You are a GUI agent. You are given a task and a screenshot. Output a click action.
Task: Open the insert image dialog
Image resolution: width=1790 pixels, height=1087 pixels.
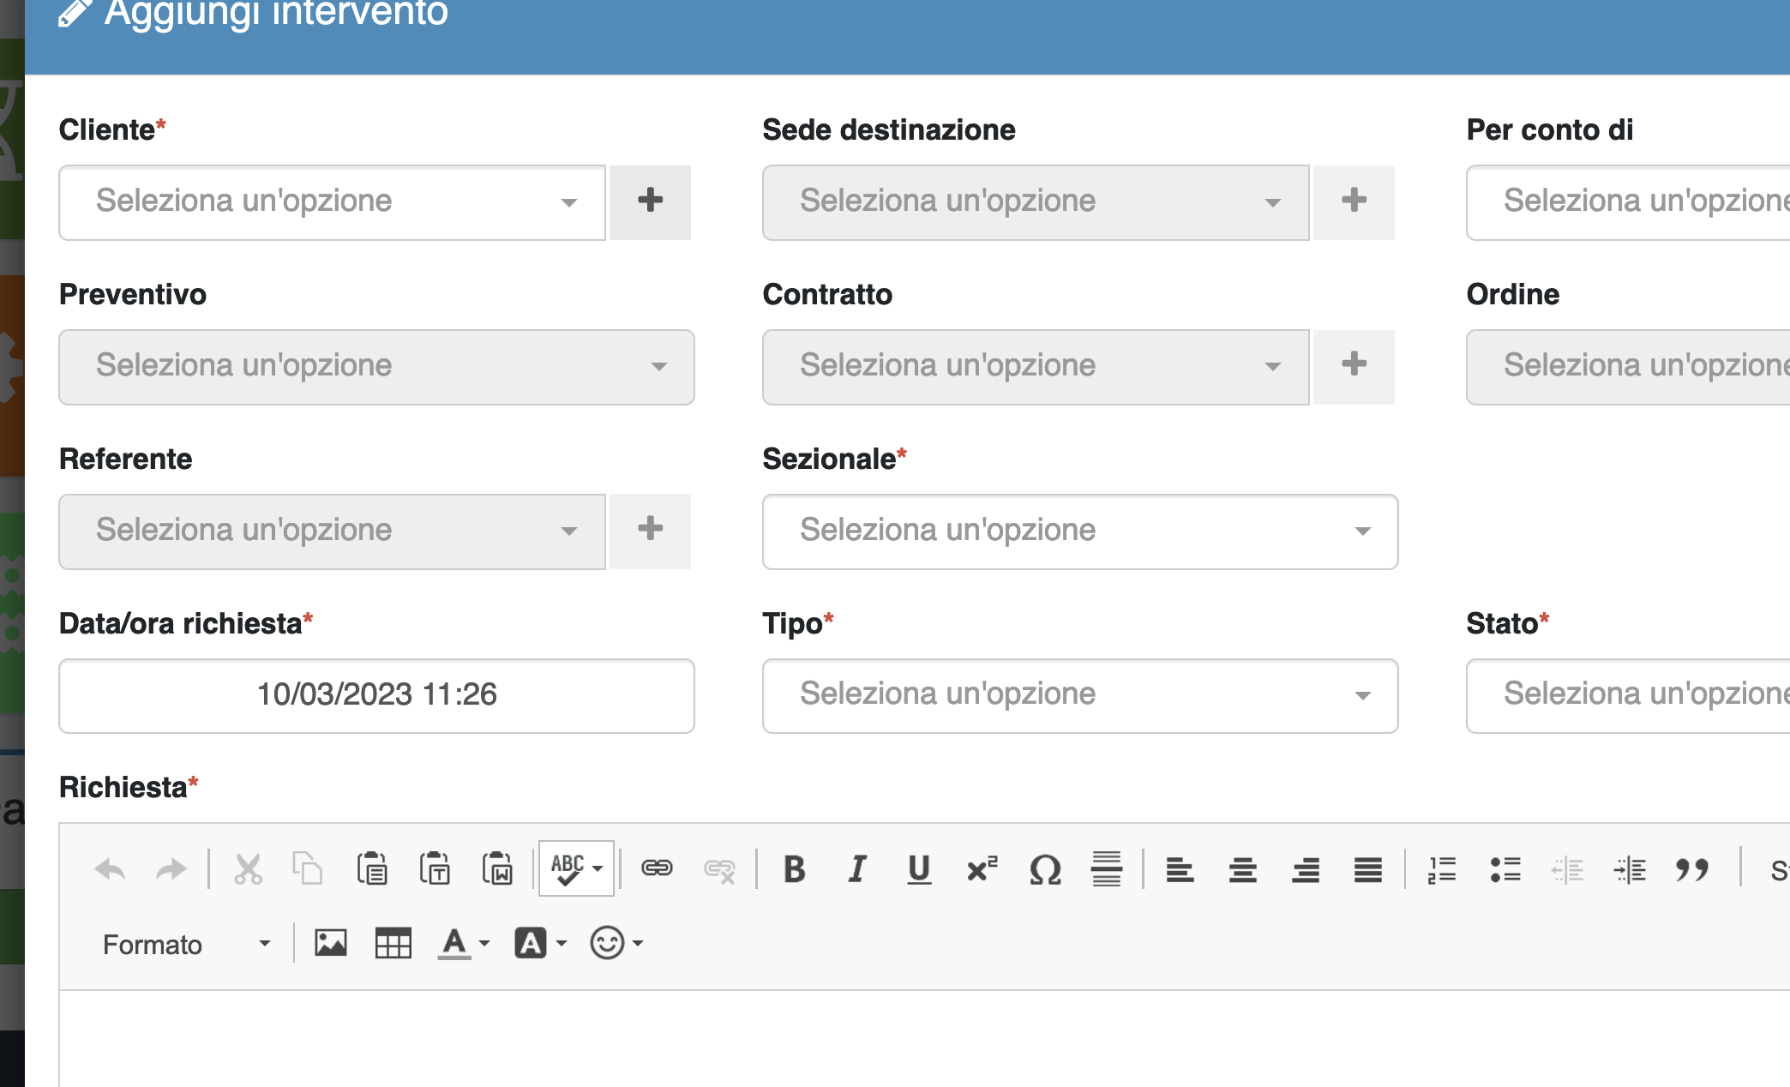tap(330, 943)
